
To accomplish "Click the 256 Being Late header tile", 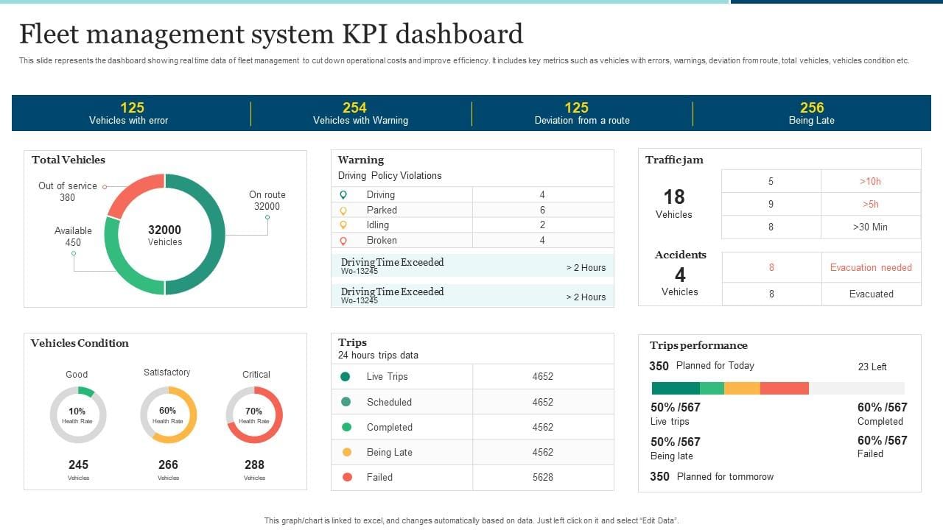I will click(811, 113).
